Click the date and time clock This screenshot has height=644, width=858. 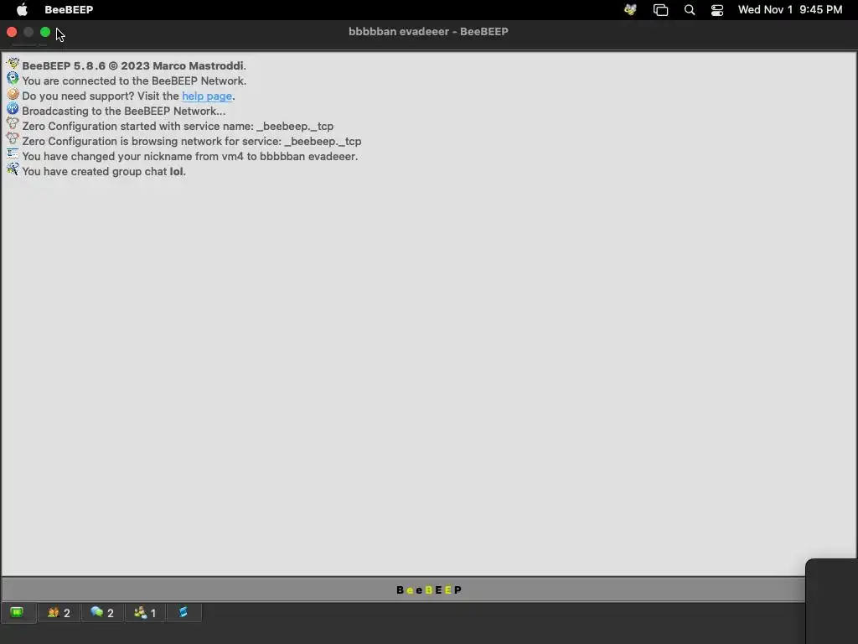(x=789, y=10)
